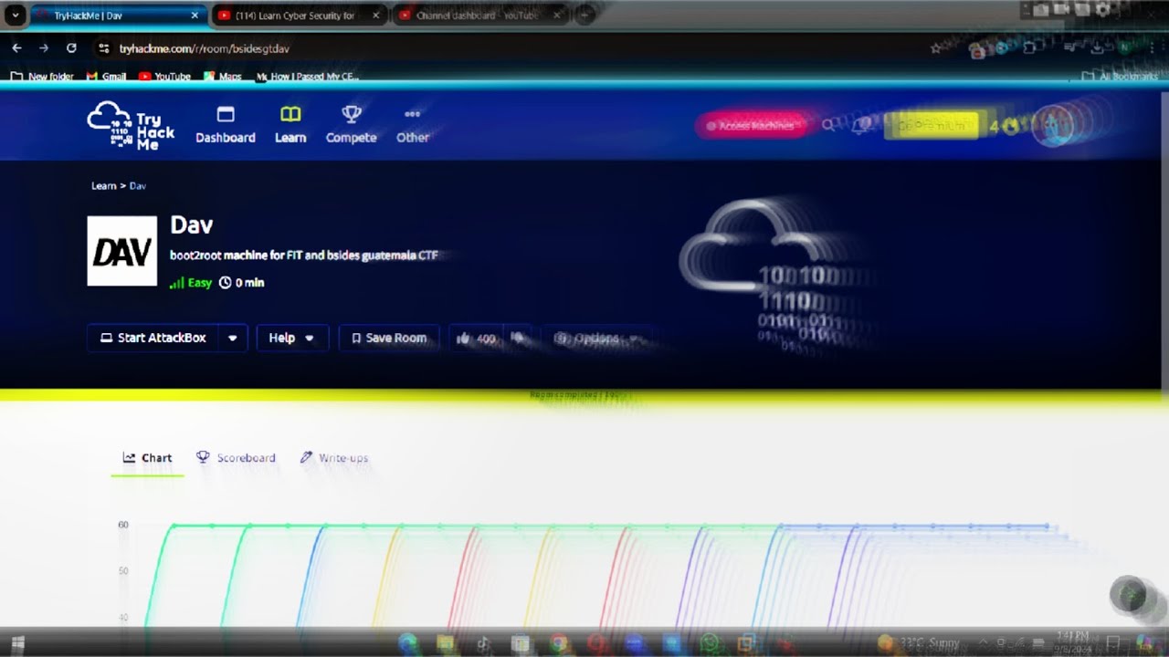Switch to the Scoreboard tab
The height and width of the screenshot is (657, 1169).
coord(236,458)
